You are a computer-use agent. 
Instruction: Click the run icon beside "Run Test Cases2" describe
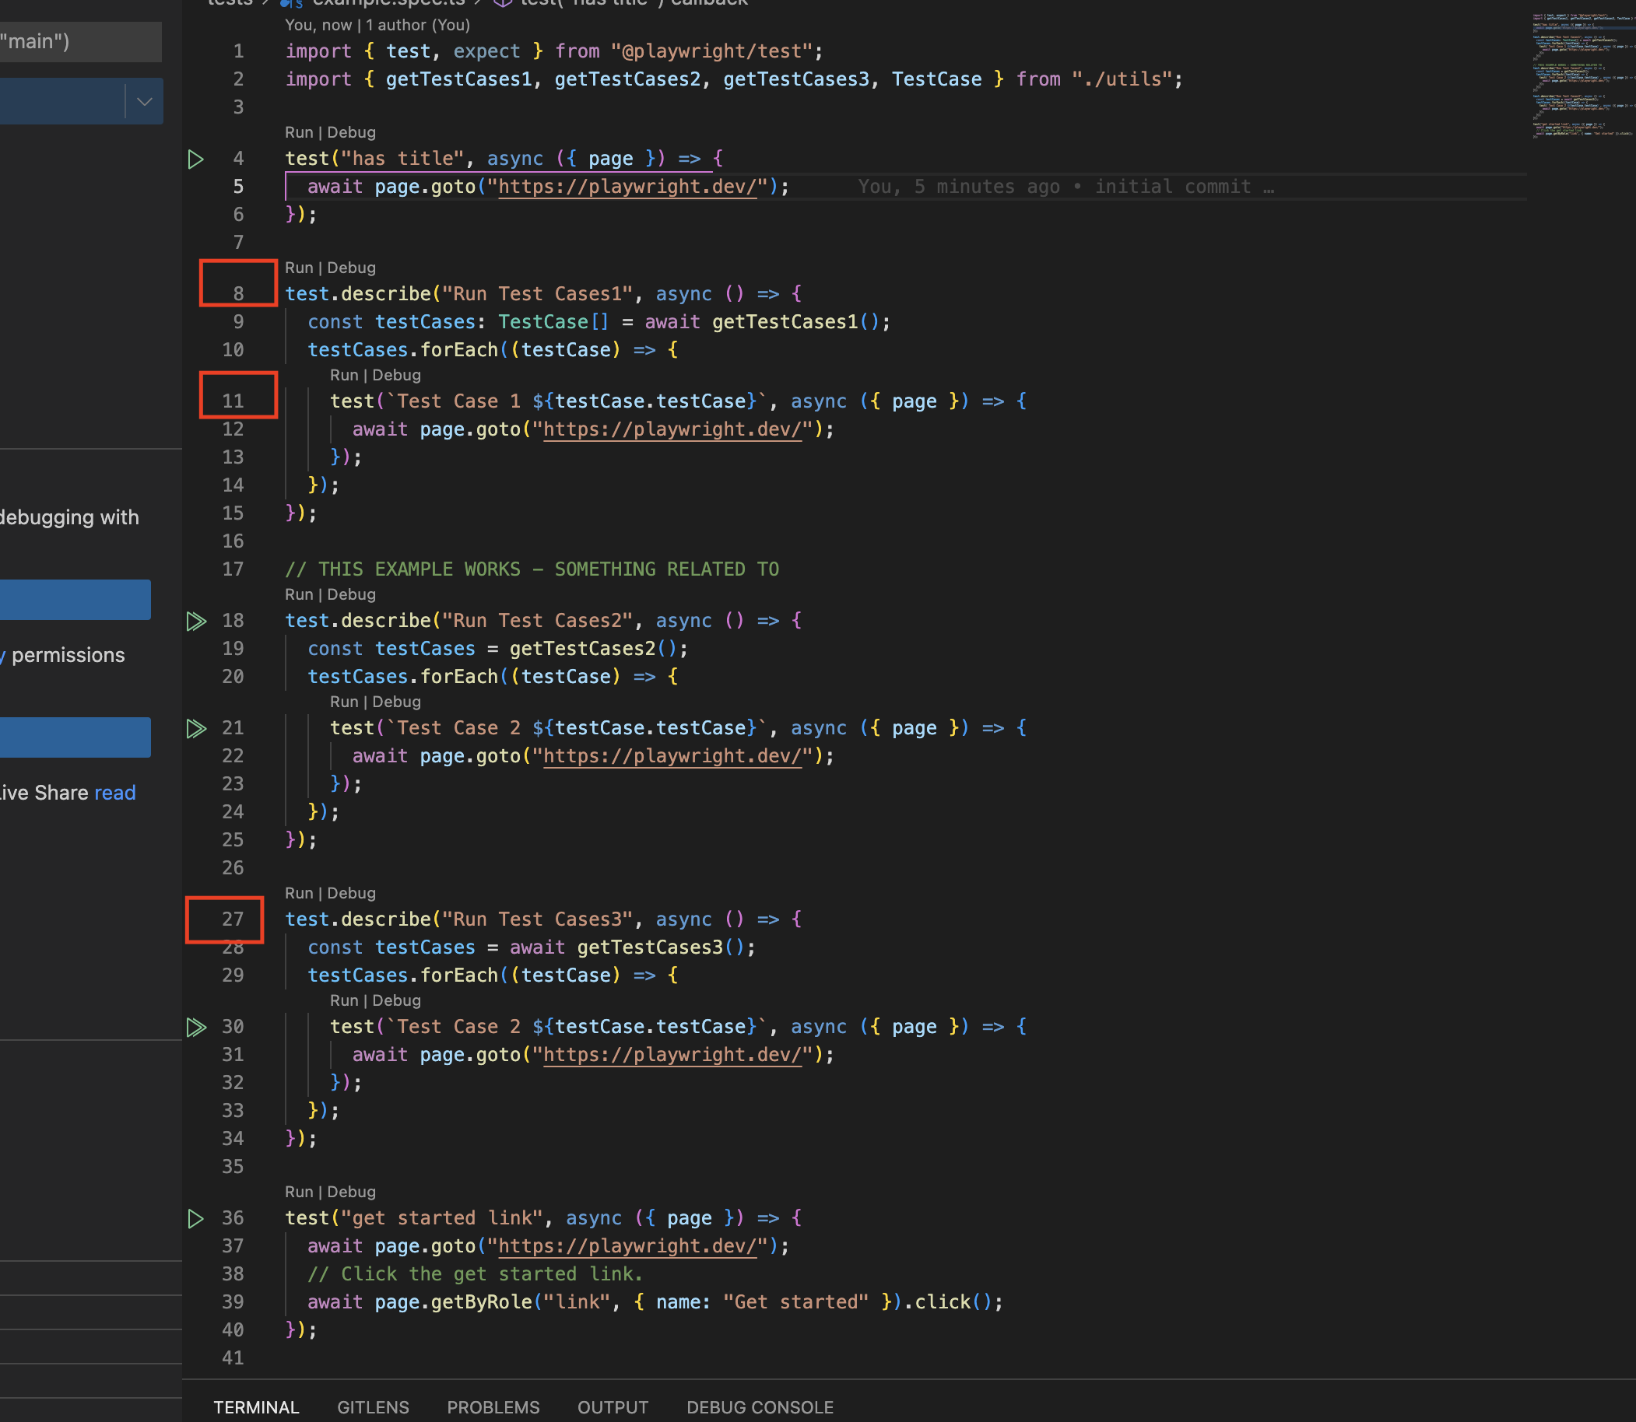195,621
